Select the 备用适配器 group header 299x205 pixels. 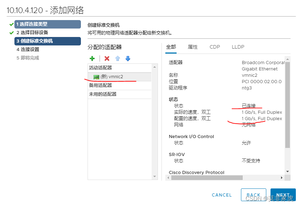coord(120,85)
